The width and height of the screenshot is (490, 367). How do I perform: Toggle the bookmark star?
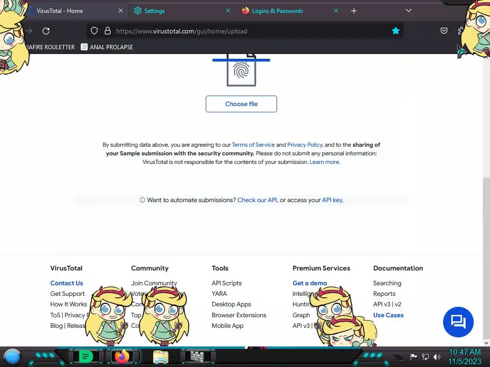(x=396, y=31)
